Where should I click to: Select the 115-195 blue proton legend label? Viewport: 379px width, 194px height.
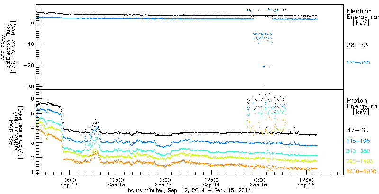tap(358, 141)
